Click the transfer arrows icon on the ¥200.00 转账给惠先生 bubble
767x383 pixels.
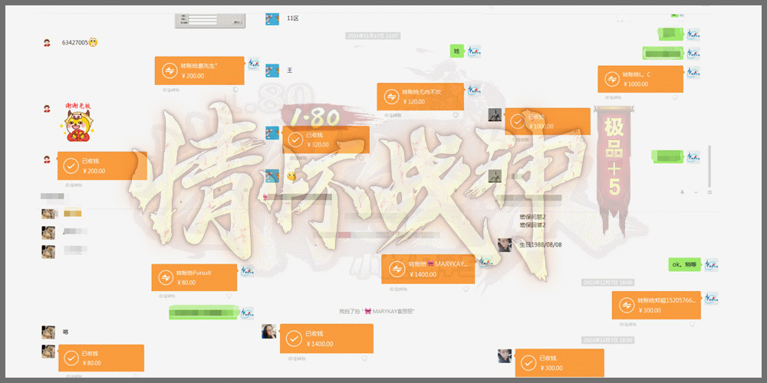coord(169,71)
